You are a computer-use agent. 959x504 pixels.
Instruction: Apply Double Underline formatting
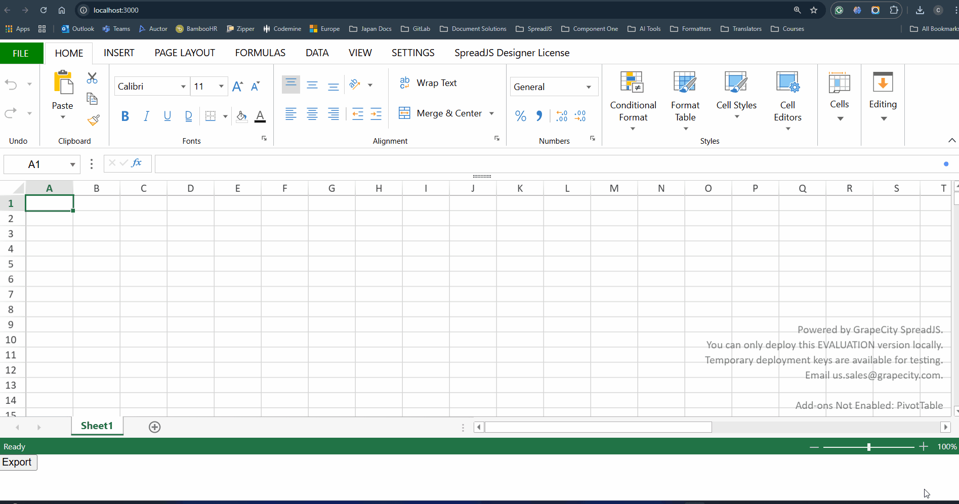click(189, 116)
